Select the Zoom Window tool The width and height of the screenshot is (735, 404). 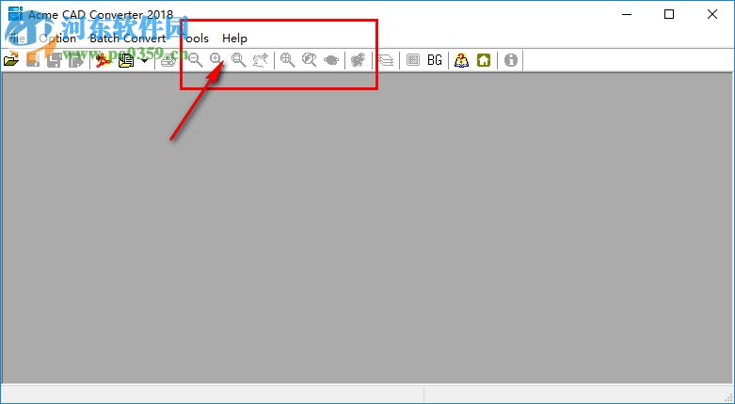pos(239,60)
